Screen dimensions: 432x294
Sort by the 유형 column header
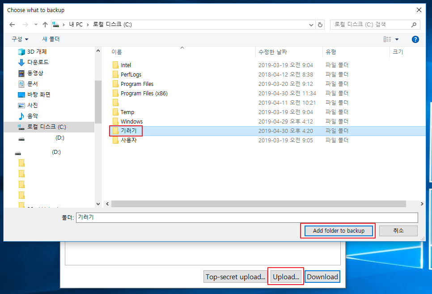(x=331, y=52)
